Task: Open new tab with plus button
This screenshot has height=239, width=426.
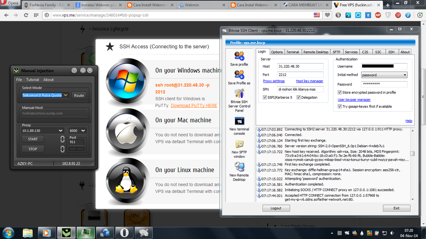Action: [x=388, y=5]
